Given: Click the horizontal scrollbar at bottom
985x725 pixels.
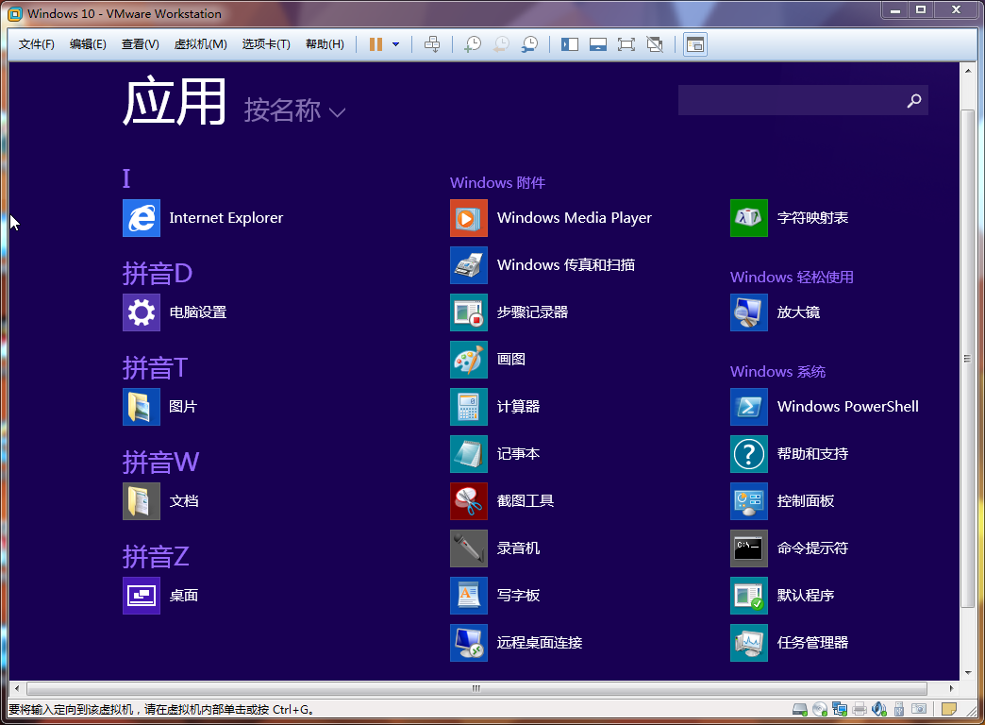Looking at the screenshot, I should [x=476, y=689].
